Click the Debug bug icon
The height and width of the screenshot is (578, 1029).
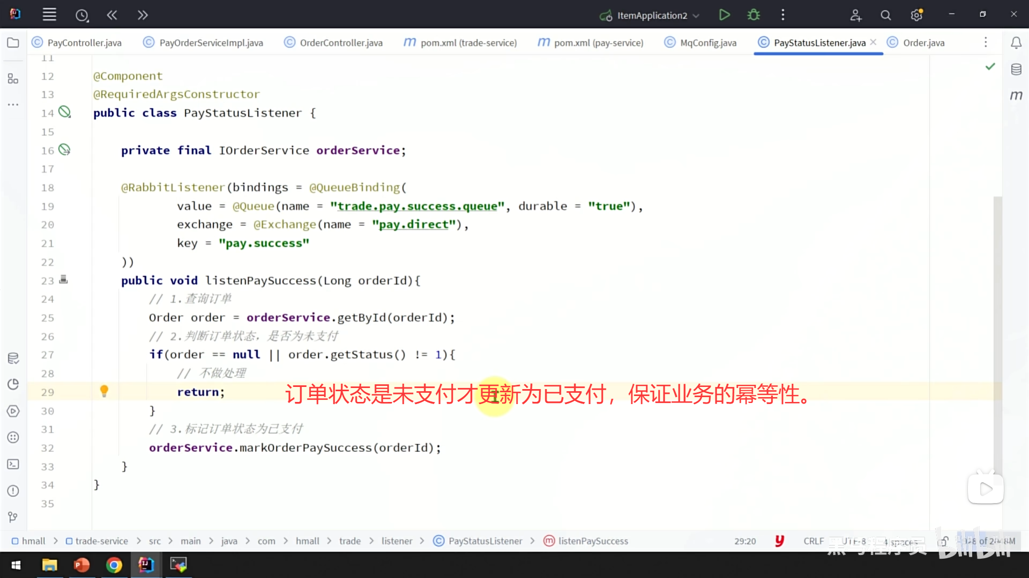[754, 15]
